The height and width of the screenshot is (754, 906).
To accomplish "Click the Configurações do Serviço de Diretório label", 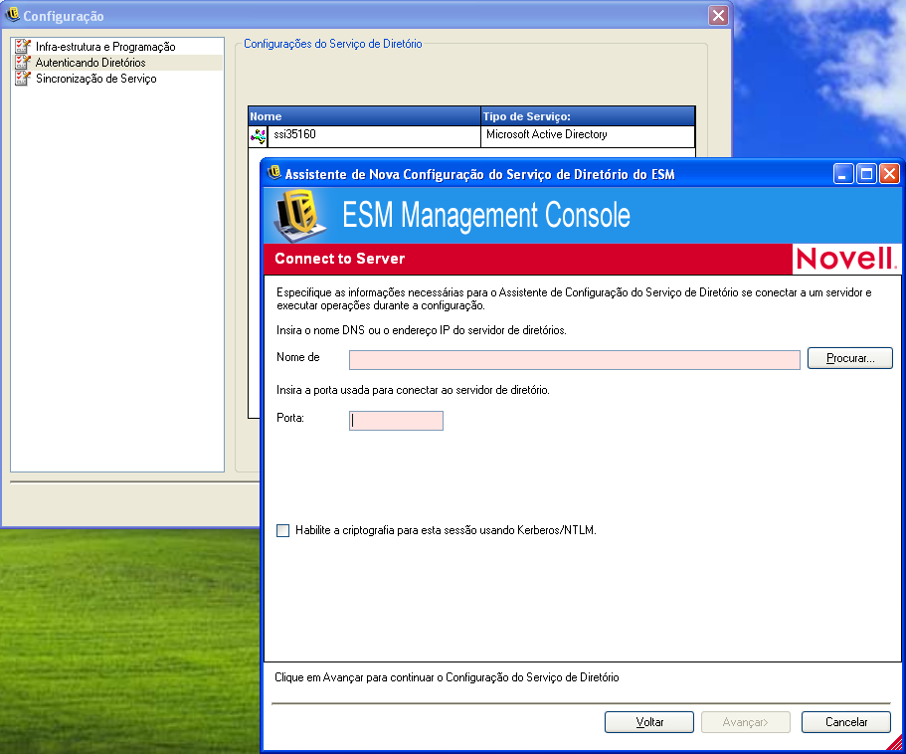I will 333,44.
